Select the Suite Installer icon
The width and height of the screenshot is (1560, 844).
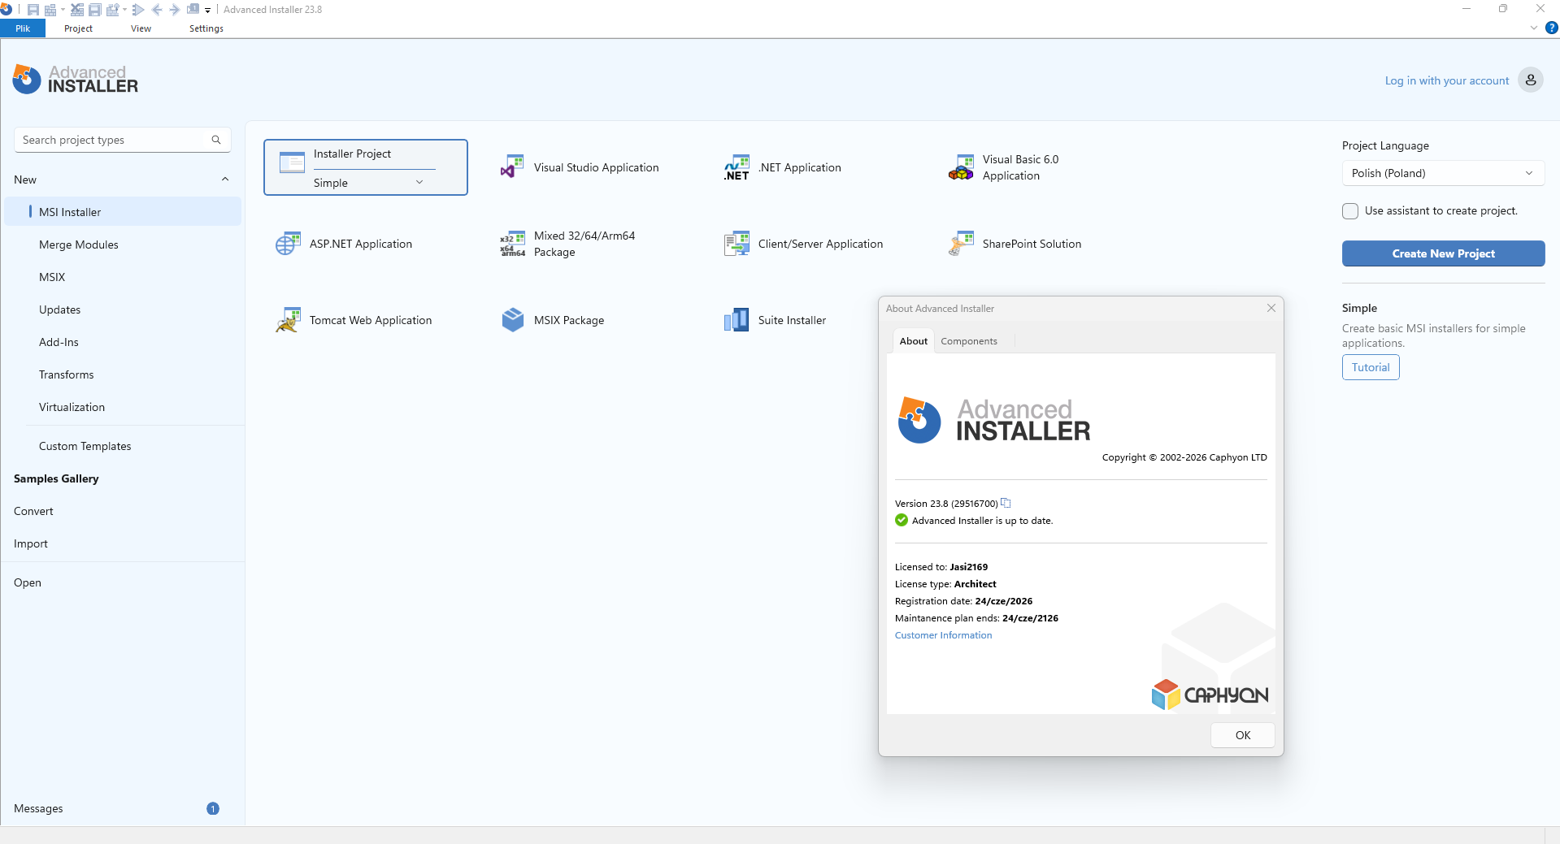coord(737,320)
